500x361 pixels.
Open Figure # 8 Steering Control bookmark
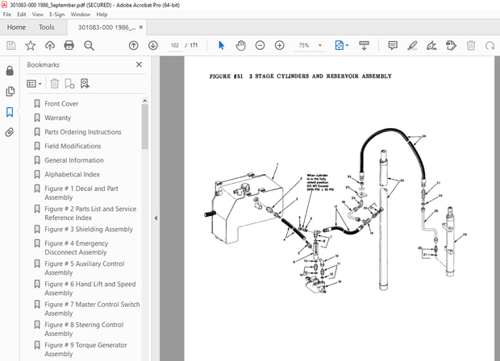coord(84,329)
